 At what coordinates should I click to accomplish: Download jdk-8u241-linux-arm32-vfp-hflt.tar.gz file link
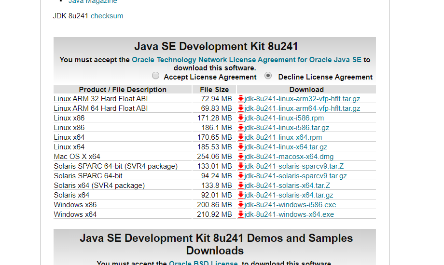click(302, 99)
